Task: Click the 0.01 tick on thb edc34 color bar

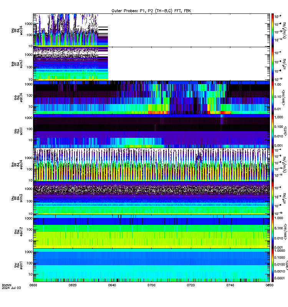Action: point(278,109)
